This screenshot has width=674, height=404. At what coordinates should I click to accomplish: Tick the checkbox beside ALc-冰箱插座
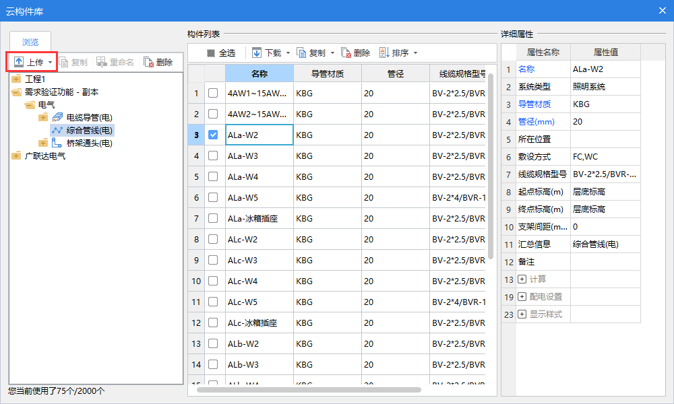213,323
